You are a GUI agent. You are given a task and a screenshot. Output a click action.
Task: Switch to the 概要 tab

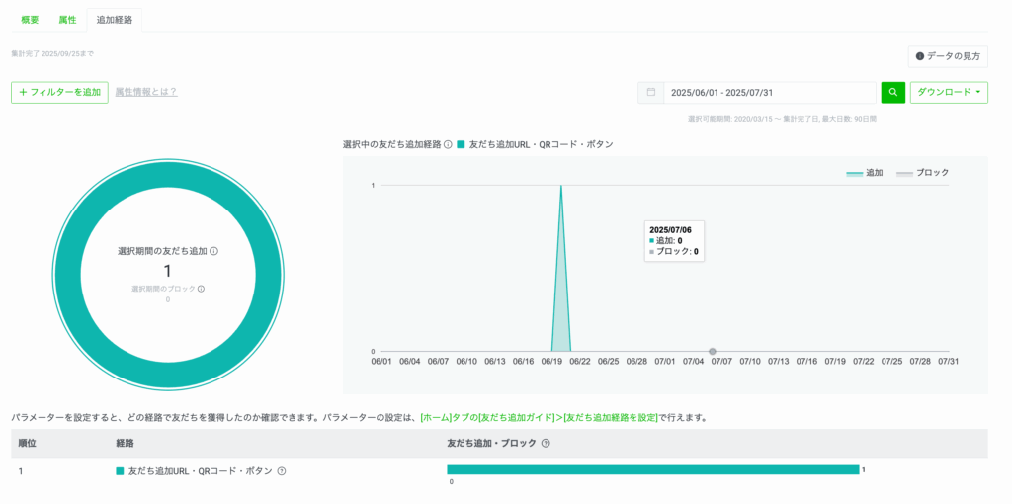coord(31,19)
